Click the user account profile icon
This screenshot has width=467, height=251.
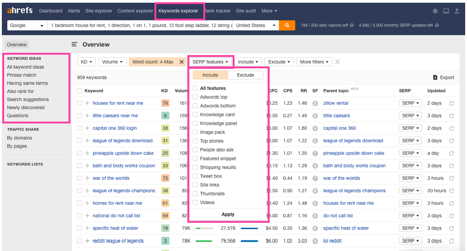[x=457, y=11]
